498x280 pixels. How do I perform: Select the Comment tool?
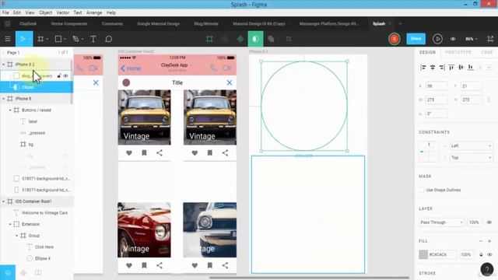[108, 39]
